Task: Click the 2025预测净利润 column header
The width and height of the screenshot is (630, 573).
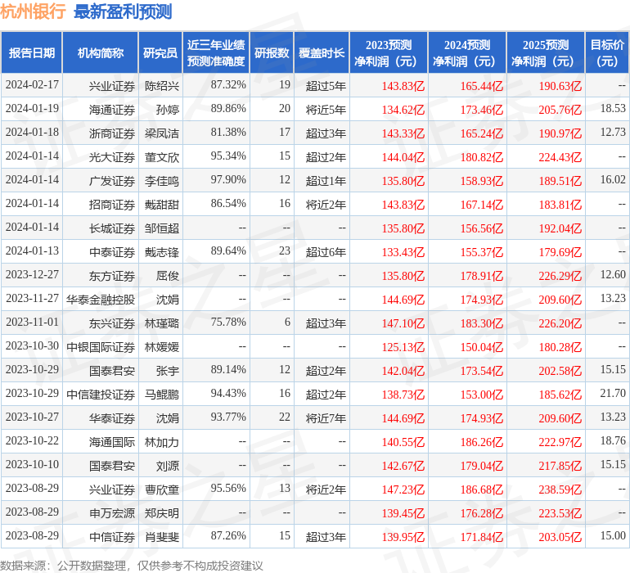Action: click(x=546, y=52)
